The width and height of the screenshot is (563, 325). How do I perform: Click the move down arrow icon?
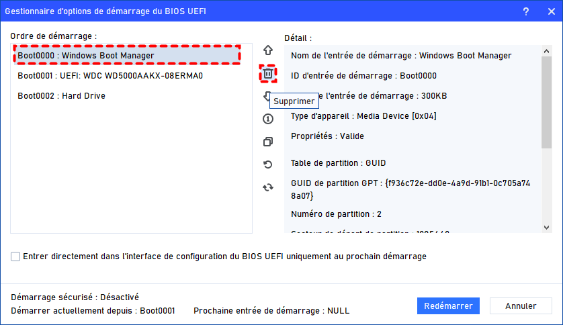pos(266,97)
